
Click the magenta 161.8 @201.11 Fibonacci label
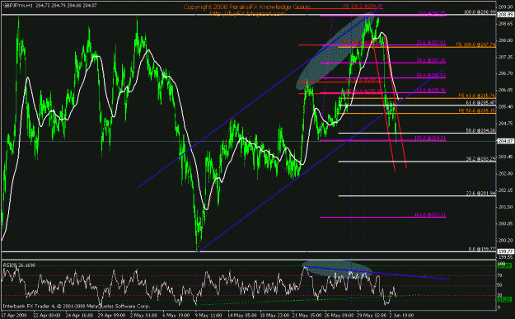[430, 215]
